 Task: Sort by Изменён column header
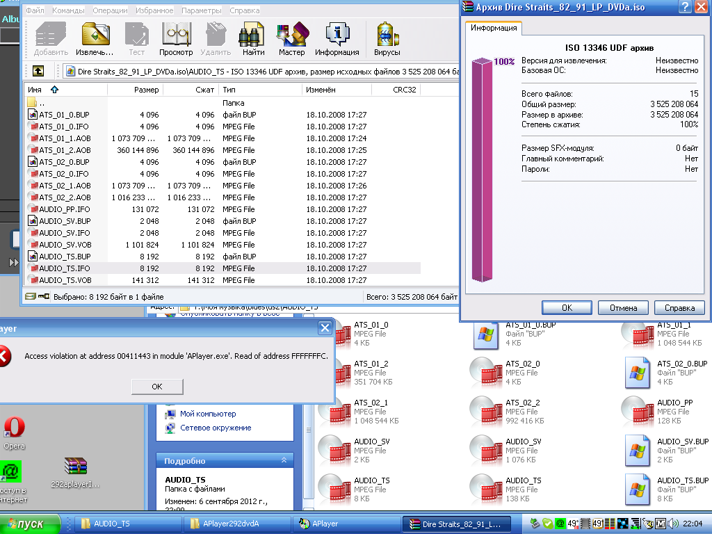tap(337, 90)
